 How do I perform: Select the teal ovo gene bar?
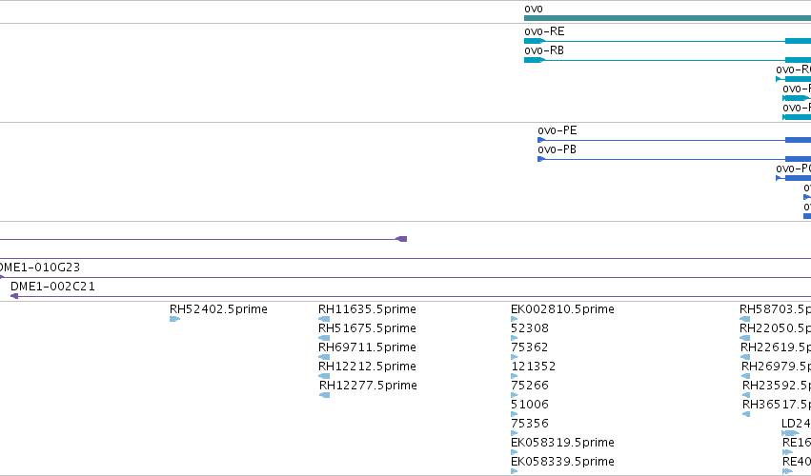[667, 18]
